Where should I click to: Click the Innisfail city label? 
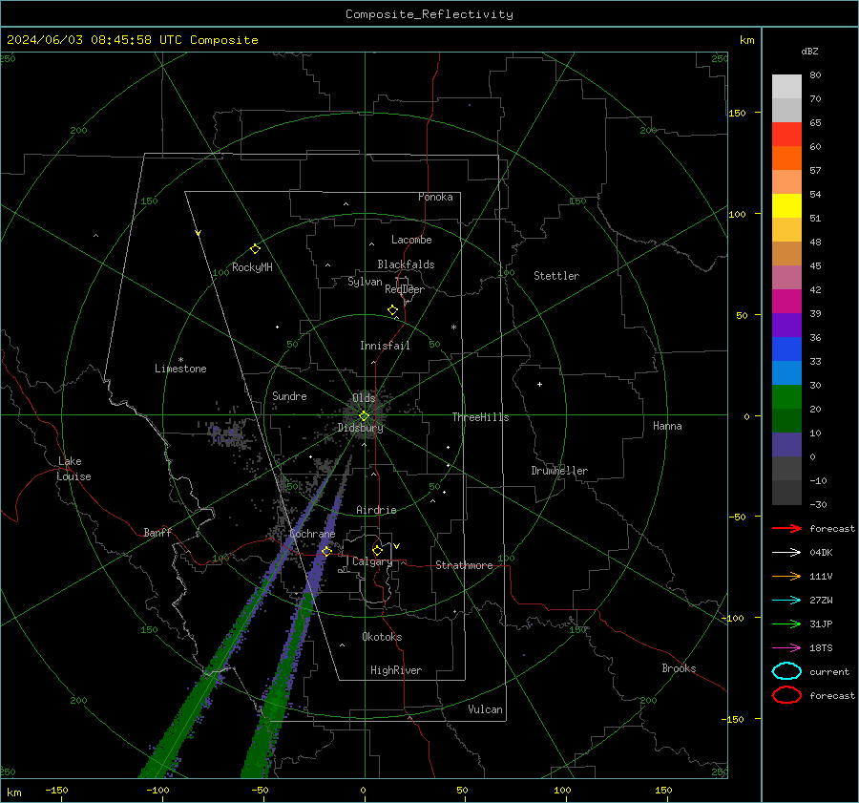(385, 346)
